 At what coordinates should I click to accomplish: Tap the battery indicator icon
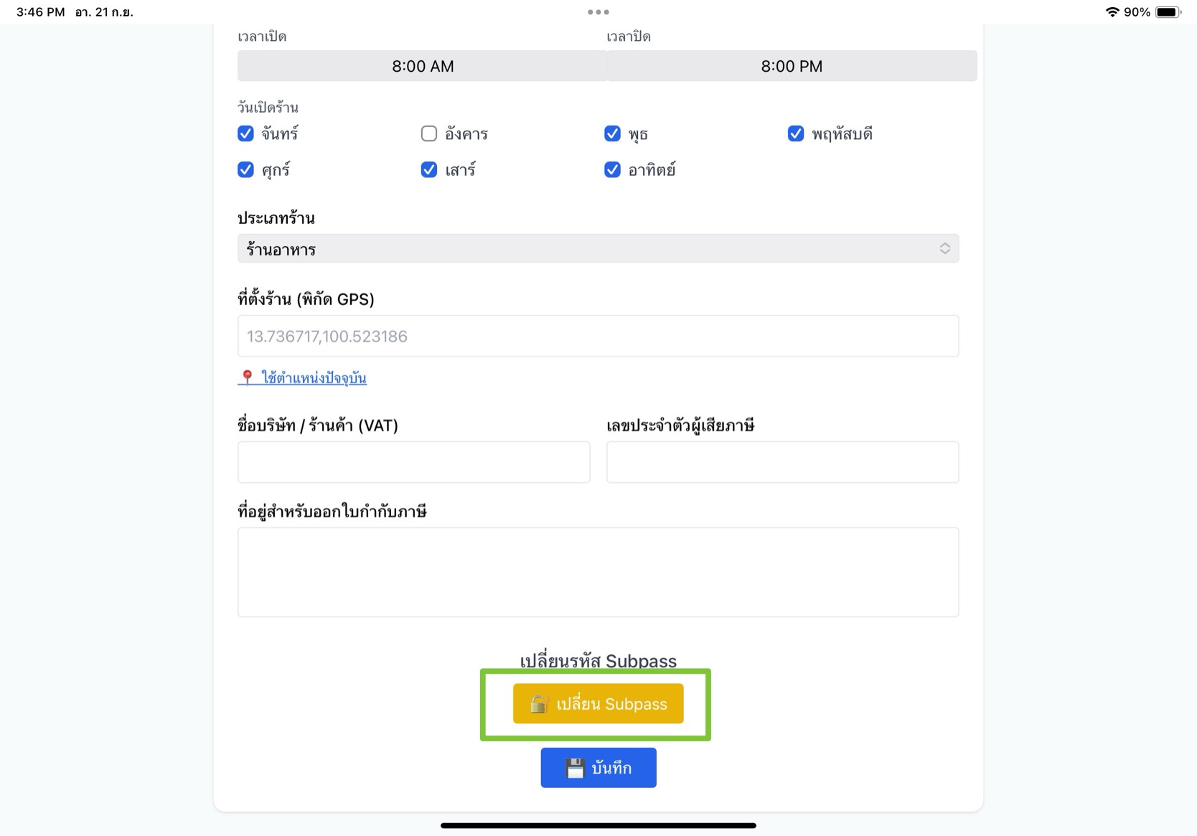1168,12
